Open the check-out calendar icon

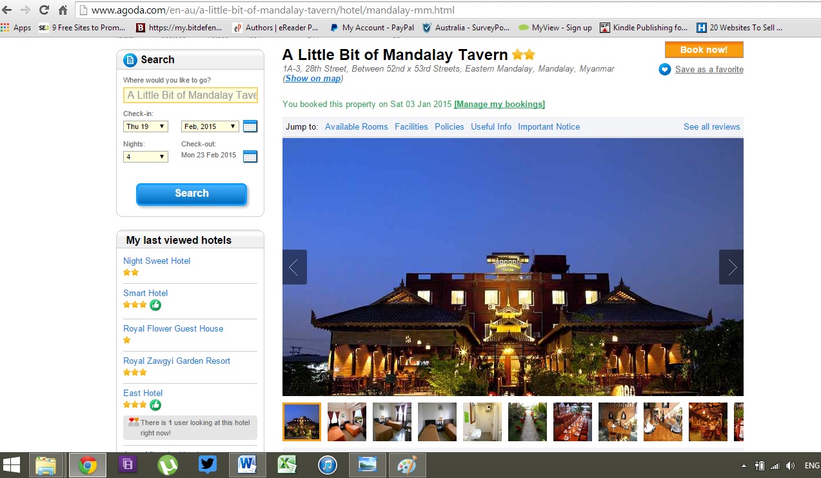point(250,156)
